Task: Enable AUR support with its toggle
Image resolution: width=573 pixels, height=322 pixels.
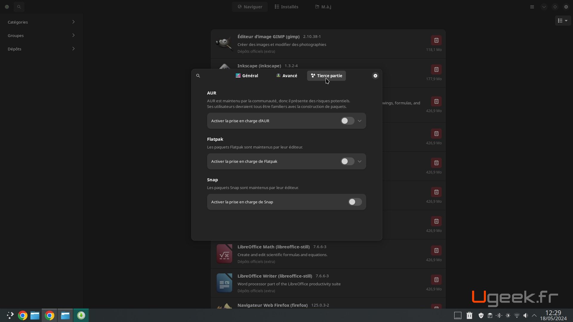Action: (347, 121)
